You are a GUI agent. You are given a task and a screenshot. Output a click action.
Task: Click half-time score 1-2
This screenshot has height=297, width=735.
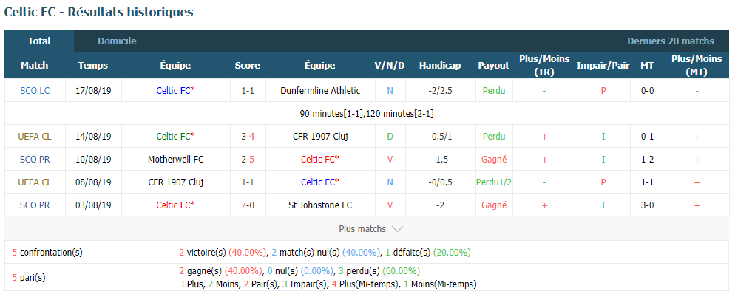pos(647,160)
